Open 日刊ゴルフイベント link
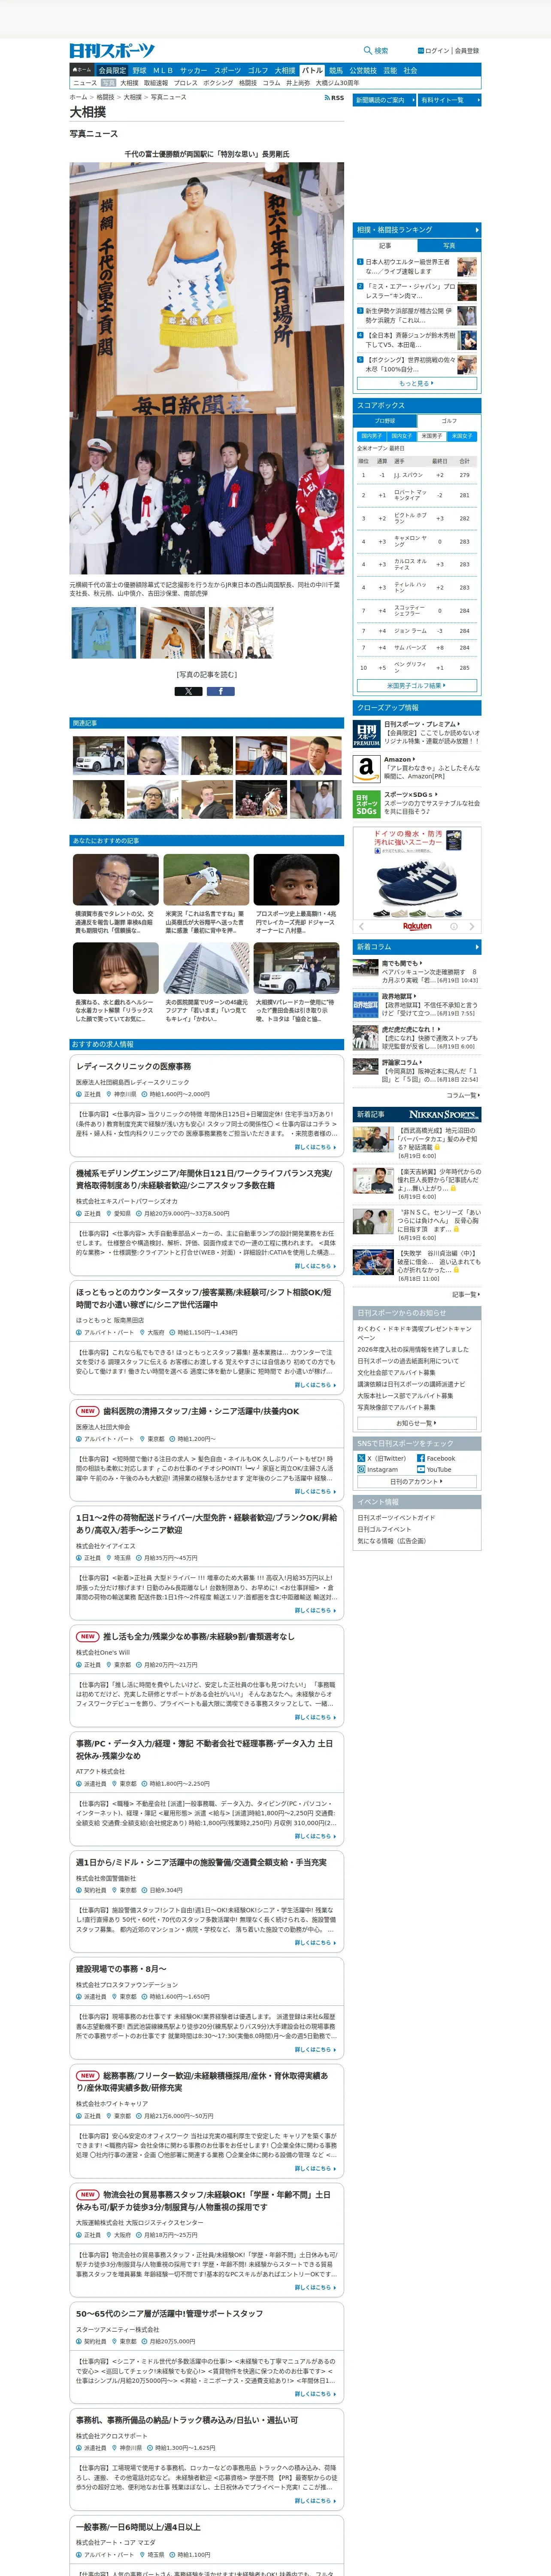551x2576 pixels. tap(384, 1529)
